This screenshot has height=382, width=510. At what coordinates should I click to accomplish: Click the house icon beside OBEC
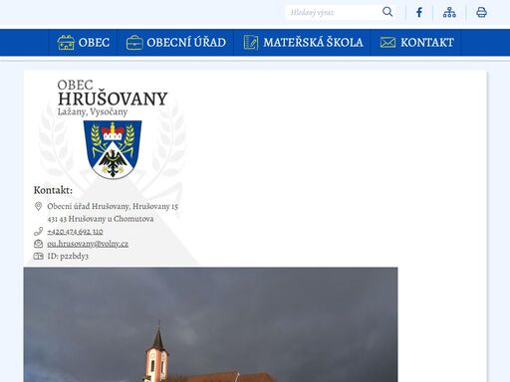[66, 42]
